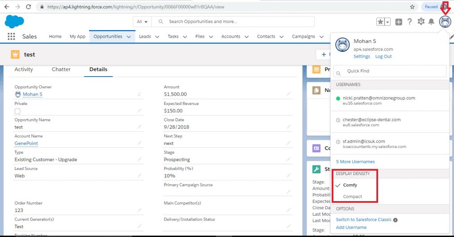454x237 pixels.
Task: Switch to the Chatter tab
Action: pos(61,70)
